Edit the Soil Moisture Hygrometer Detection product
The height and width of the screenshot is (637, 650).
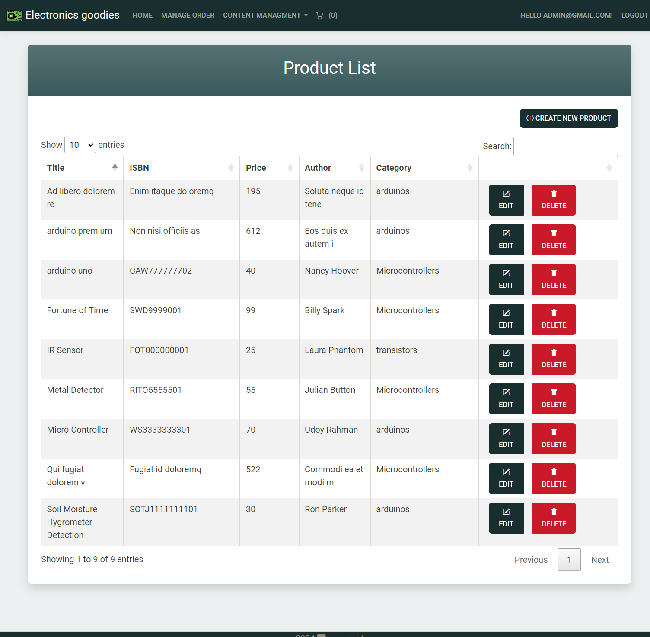506,518
